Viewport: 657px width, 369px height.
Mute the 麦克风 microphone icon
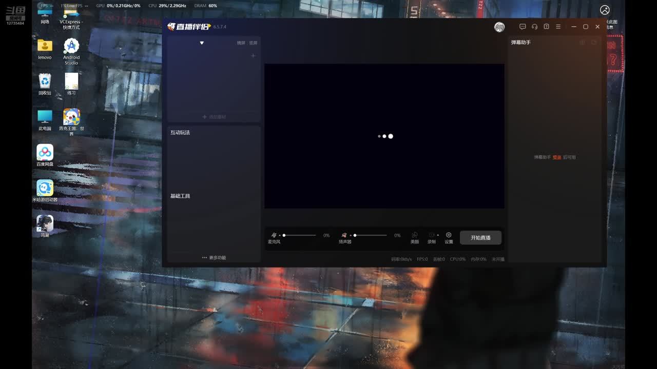pyautogui.click(x=274, y=235)
